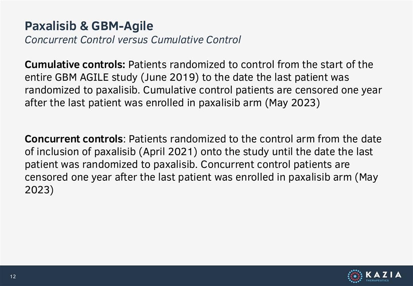Image resolution: width=413 pixels, height=286 pixels.
Task: Click the KAZIA wordmark in footer
Action: pos(384,274)
